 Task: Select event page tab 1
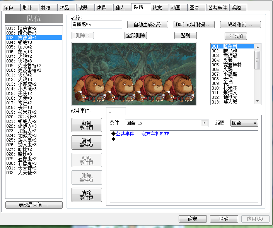click(116, 111)
